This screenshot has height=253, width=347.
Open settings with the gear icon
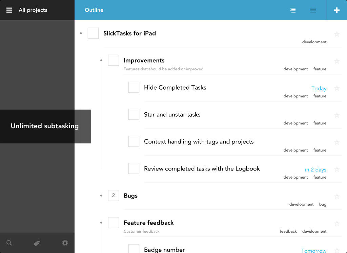pyautogui.click(x=65, y=243)
